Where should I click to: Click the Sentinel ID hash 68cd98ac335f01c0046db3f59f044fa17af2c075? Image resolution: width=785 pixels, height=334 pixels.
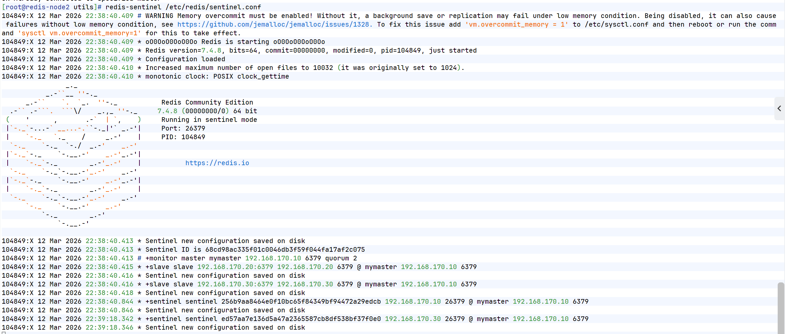[x=285, y=249]
